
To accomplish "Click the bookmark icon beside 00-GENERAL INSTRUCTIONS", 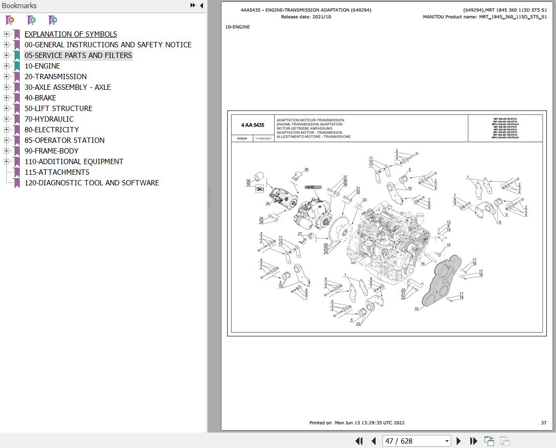I will pos(16,45).
